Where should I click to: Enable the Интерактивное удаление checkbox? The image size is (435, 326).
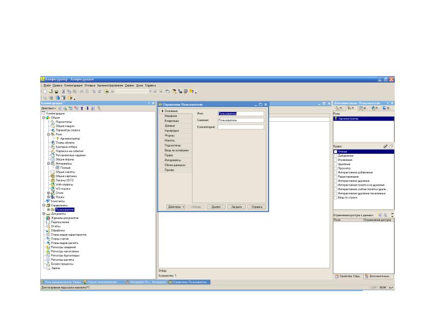point(335,181)
